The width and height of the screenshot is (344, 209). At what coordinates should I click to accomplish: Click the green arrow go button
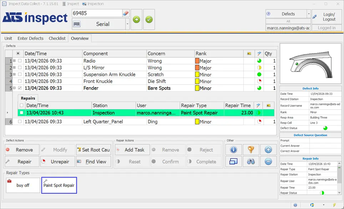coord(136,19)
